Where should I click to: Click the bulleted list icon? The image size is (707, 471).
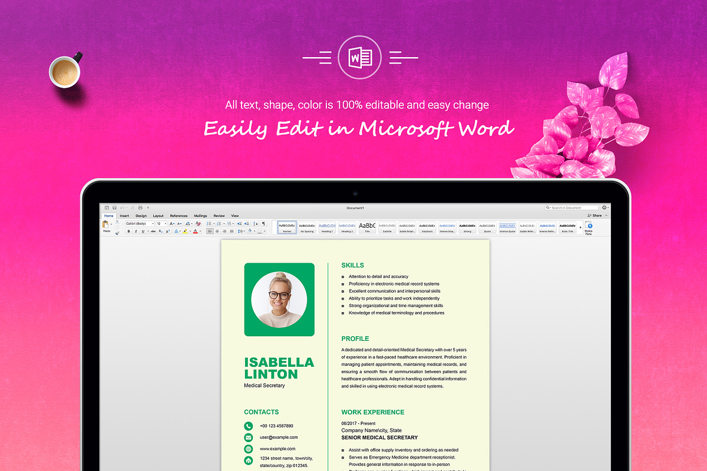click(209, 224)
